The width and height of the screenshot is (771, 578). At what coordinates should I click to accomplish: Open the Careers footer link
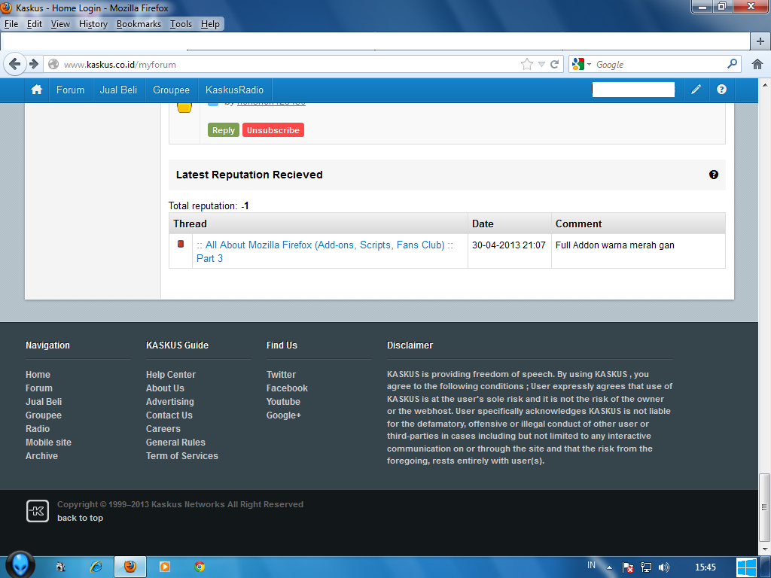point(163,428)
